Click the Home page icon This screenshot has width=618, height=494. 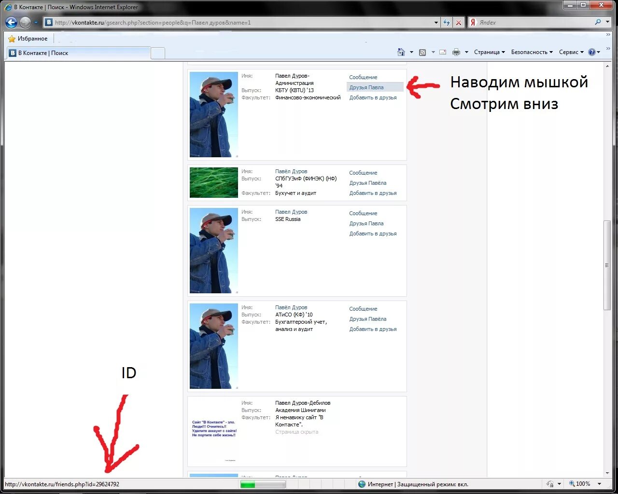401,52
